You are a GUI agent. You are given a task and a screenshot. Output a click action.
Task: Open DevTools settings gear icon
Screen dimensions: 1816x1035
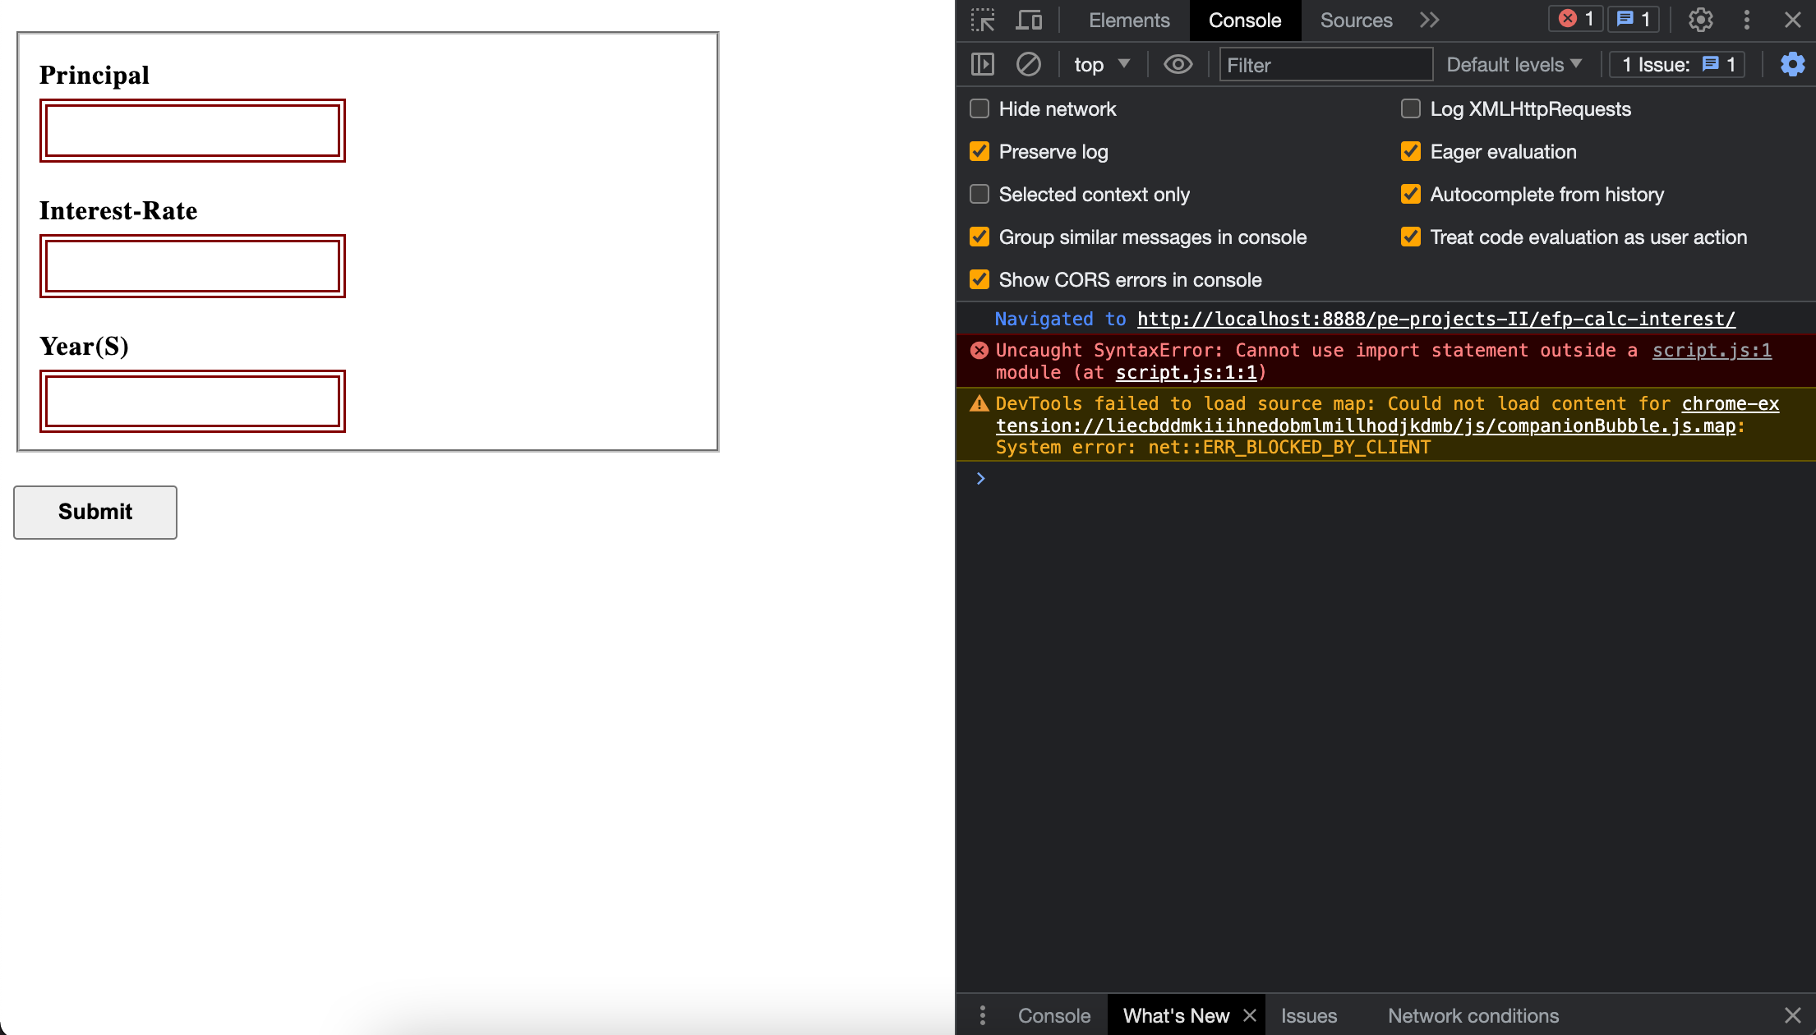tap(1700, 20)
